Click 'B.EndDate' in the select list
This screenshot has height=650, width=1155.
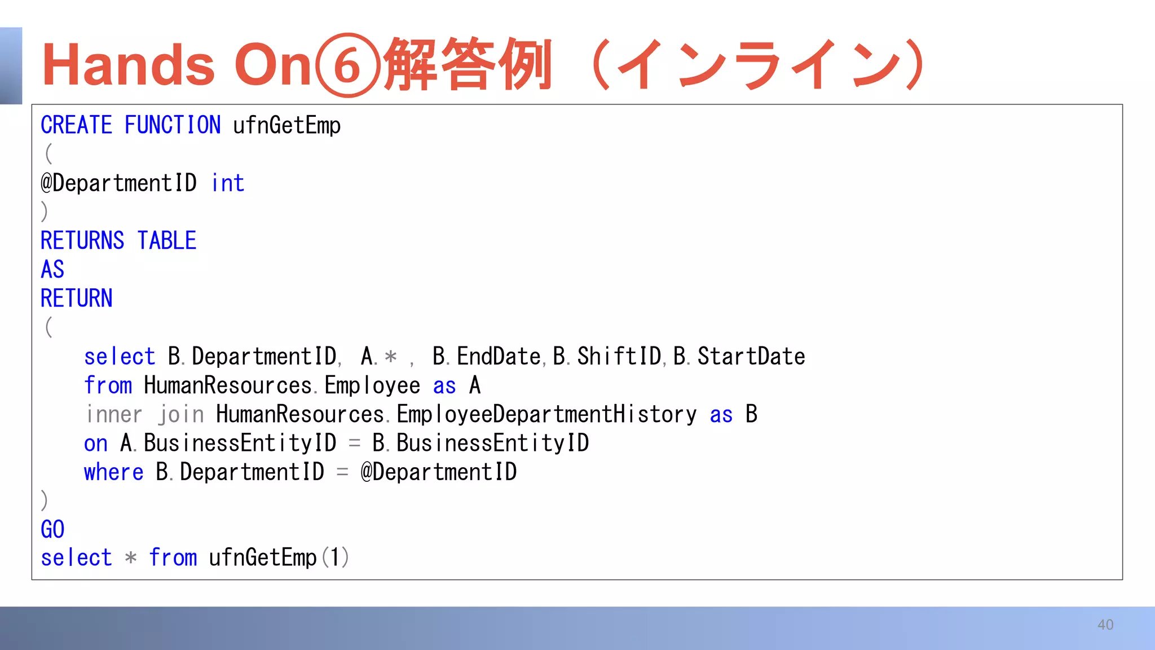point(487,357)
